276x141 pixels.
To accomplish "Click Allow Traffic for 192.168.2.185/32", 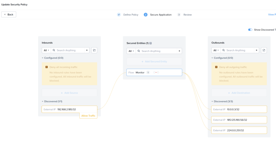I will coord(88,116).
